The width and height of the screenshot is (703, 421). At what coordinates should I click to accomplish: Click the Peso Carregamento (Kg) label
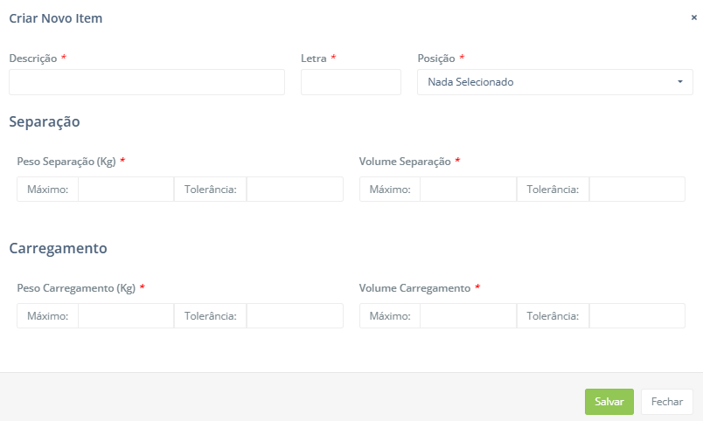pyautogui.click(x=76, y=288)
